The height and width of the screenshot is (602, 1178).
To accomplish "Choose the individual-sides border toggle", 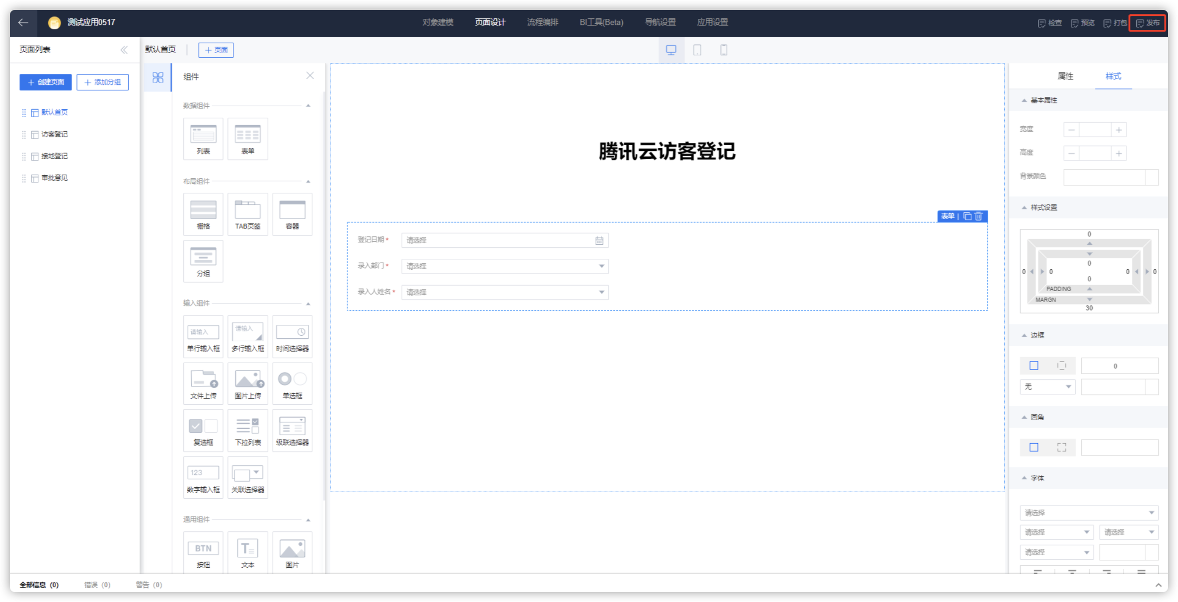I will [x=1062, y=366].
